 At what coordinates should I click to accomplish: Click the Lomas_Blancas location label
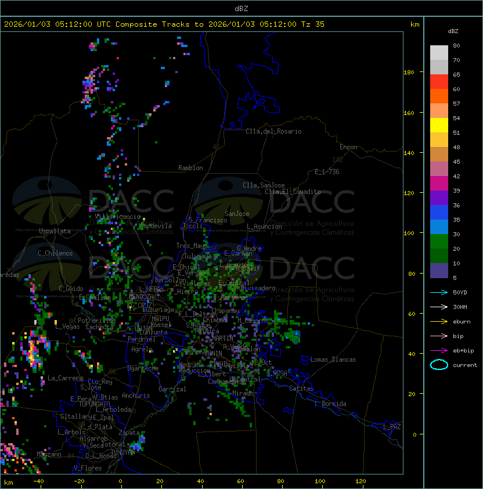pos(333,359)
